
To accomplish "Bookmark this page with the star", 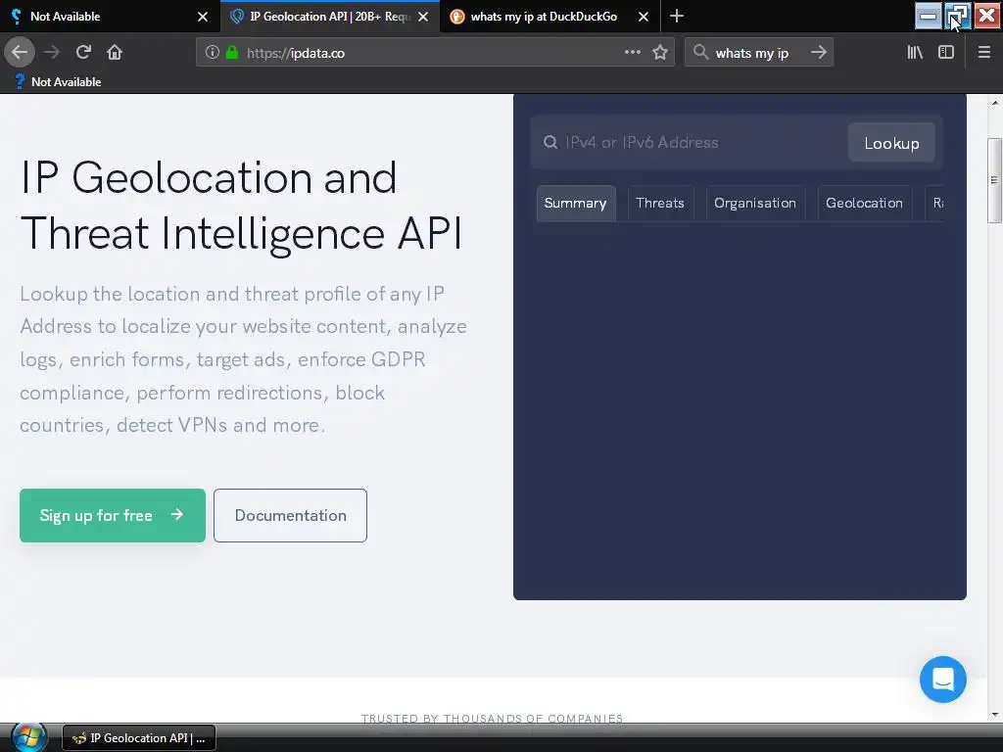I will [x=660, y=53].
